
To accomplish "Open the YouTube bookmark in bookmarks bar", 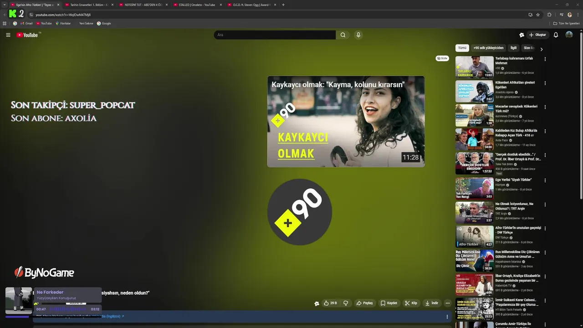I will click(44, 23).
